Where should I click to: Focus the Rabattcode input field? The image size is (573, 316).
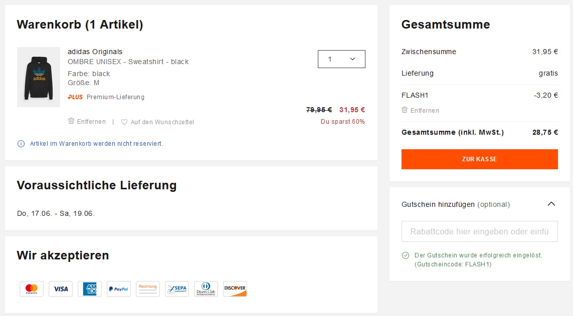[479, 231]
